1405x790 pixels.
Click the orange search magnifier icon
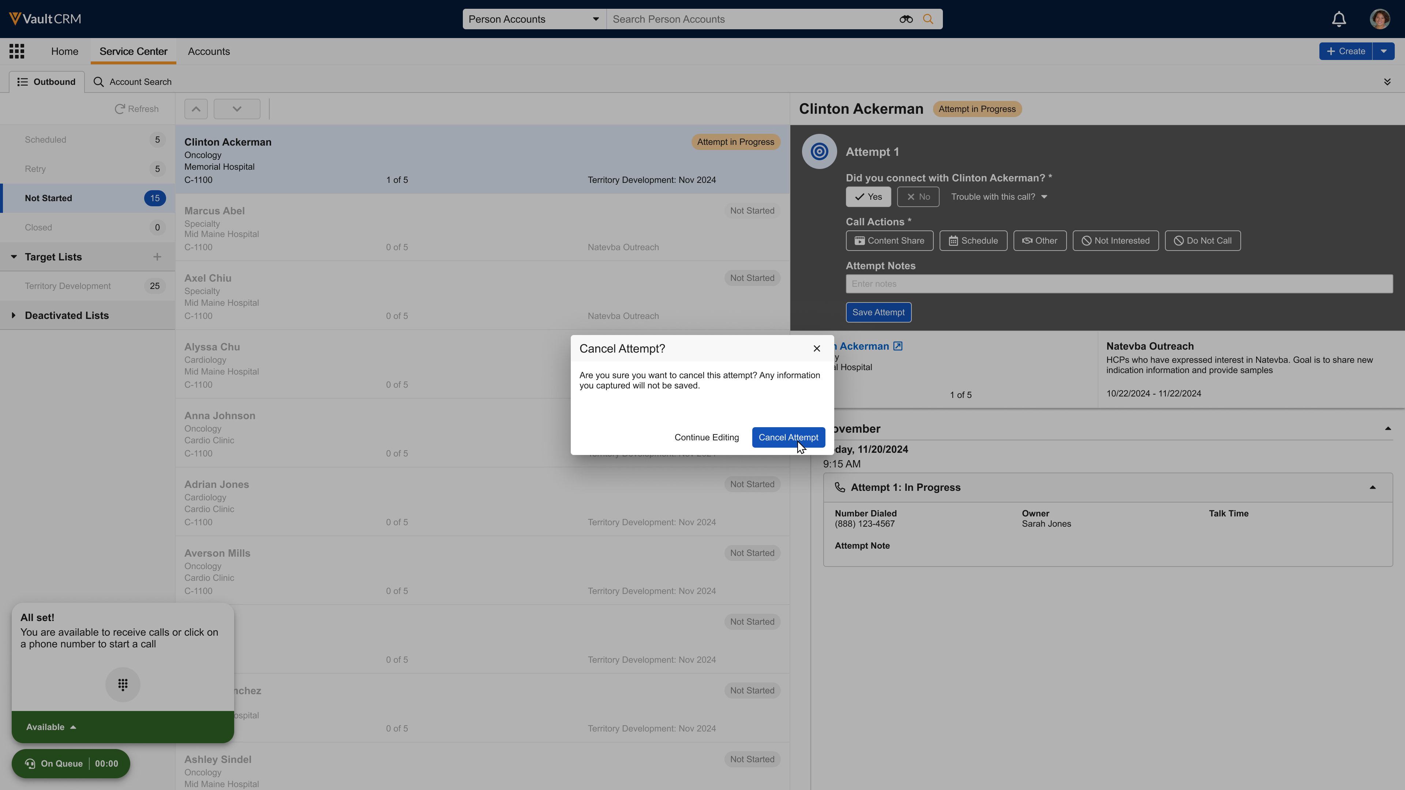[x=928, y=19]
